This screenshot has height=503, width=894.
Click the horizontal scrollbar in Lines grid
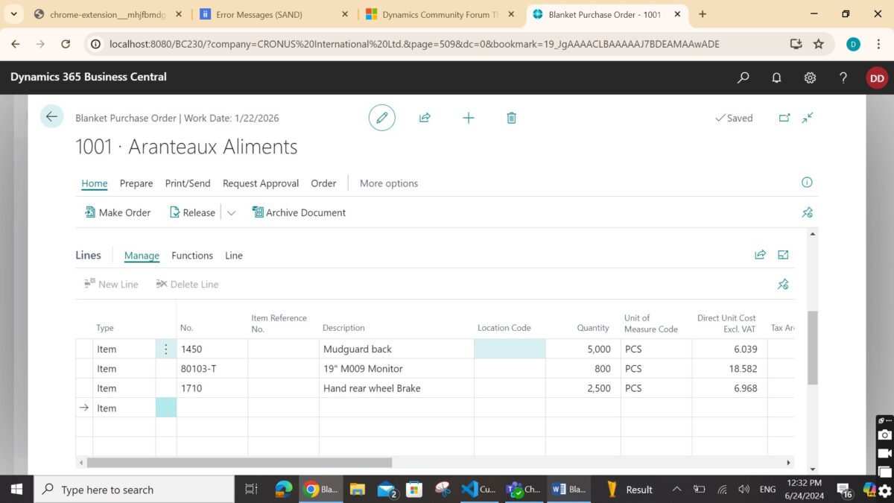(239, 463)
